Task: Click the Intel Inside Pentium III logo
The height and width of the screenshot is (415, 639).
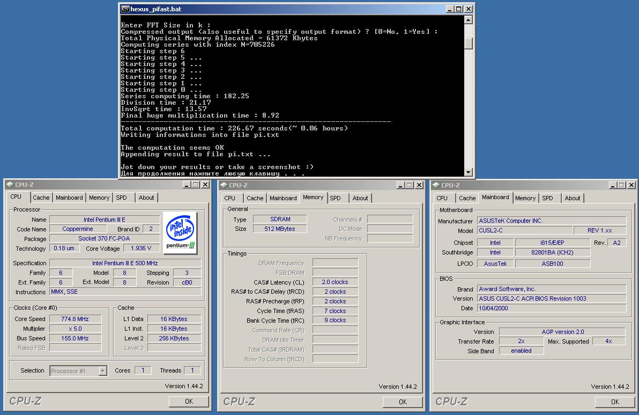Action: click(181, 233)
